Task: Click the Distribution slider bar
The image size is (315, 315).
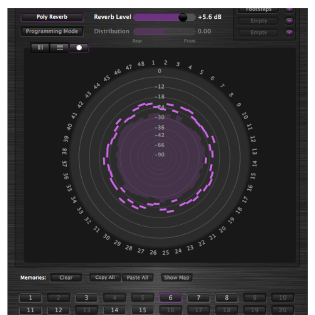Action: click(164, 31)
